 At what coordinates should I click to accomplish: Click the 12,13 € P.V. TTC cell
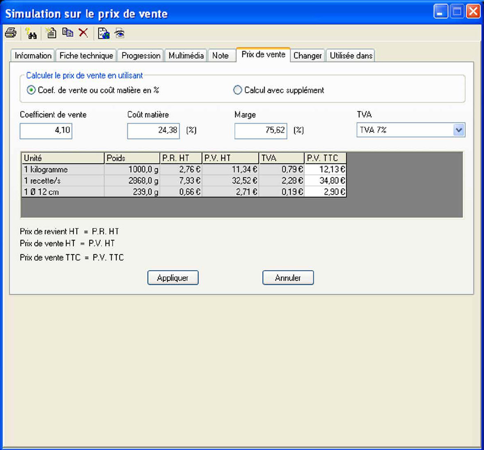(x=325, y=169)
